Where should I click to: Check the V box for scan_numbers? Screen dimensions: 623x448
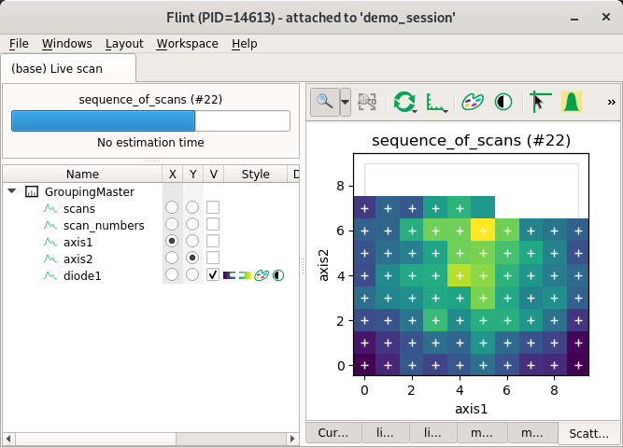213,224
